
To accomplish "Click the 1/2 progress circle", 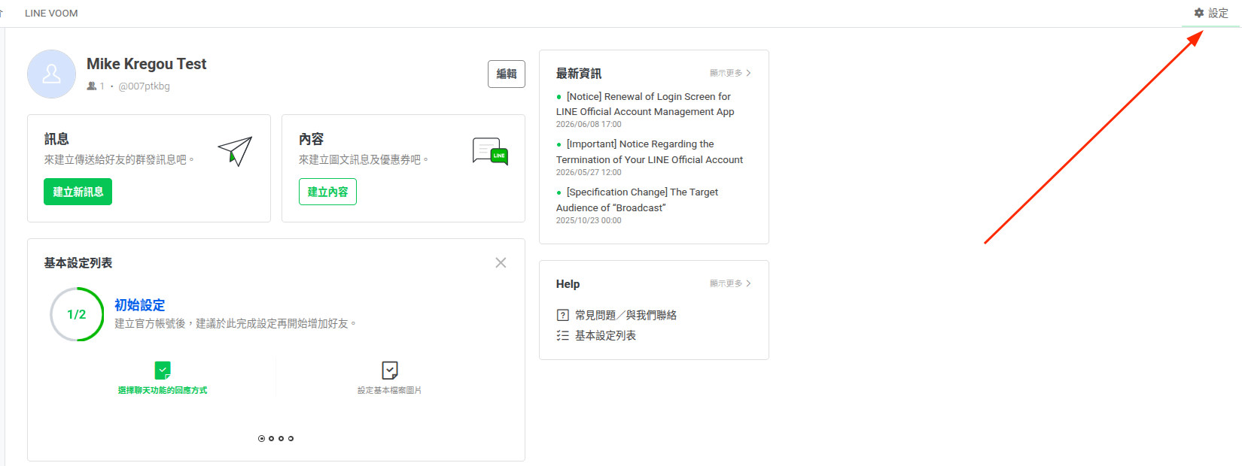I will [x=77, y=314].
